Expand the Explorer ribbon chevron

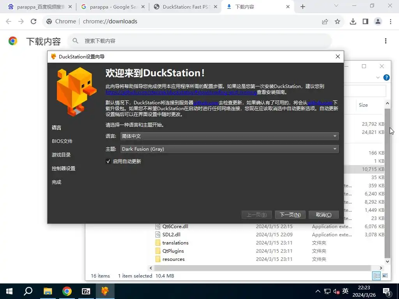(378, 77)
